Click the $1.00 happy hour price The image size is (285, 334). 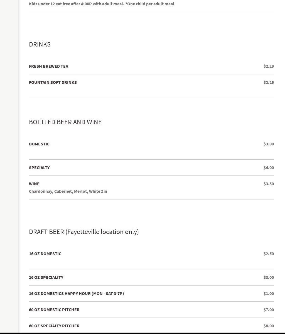tap(269, 294)
